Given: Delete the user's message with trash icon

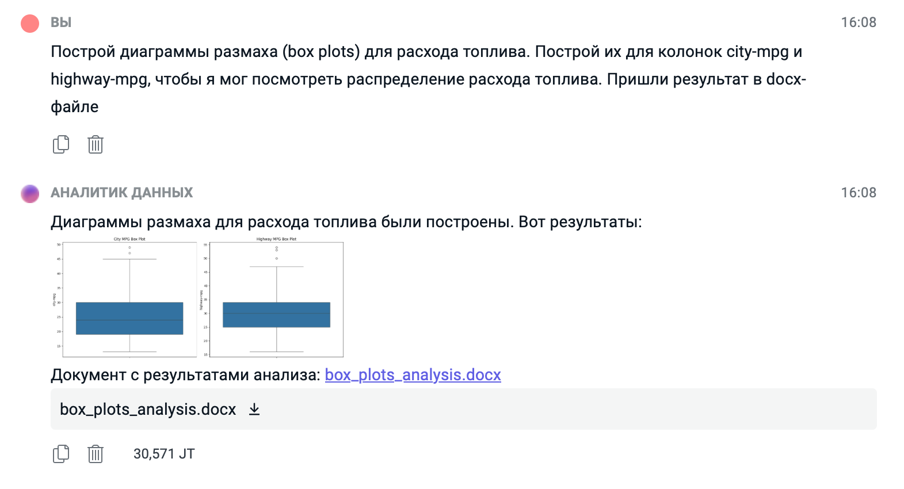Looking at the screenshot, I should coord(96,144).
